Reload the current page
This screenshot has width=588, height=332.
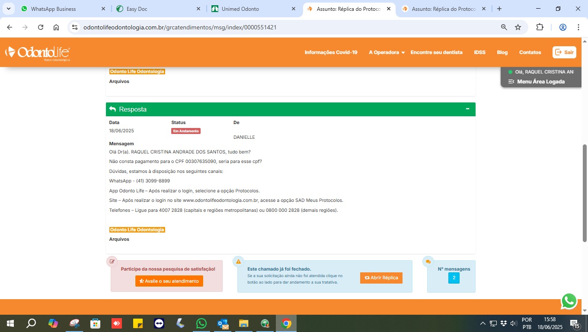(41, 27)
